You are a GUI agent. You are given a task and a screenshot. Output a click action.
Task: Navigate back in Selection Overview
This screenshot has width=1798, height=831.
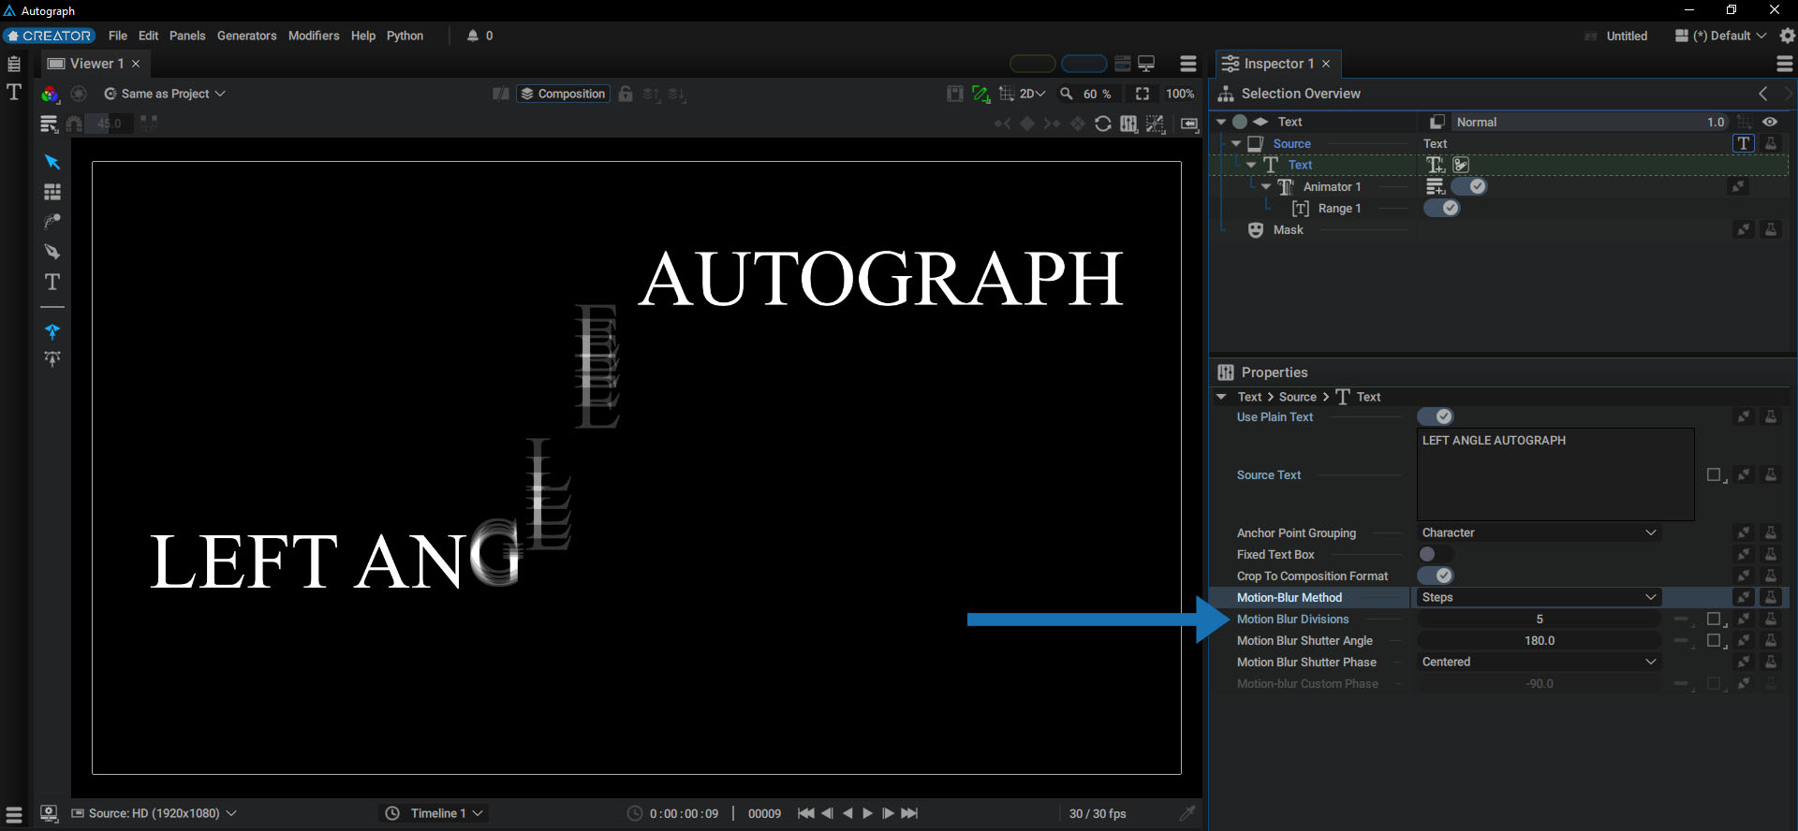pos(1763,94)
